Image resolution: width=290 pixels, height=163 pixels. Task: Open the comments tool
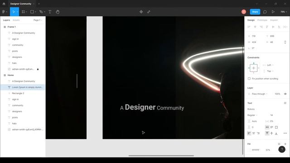tap(265, 12)
